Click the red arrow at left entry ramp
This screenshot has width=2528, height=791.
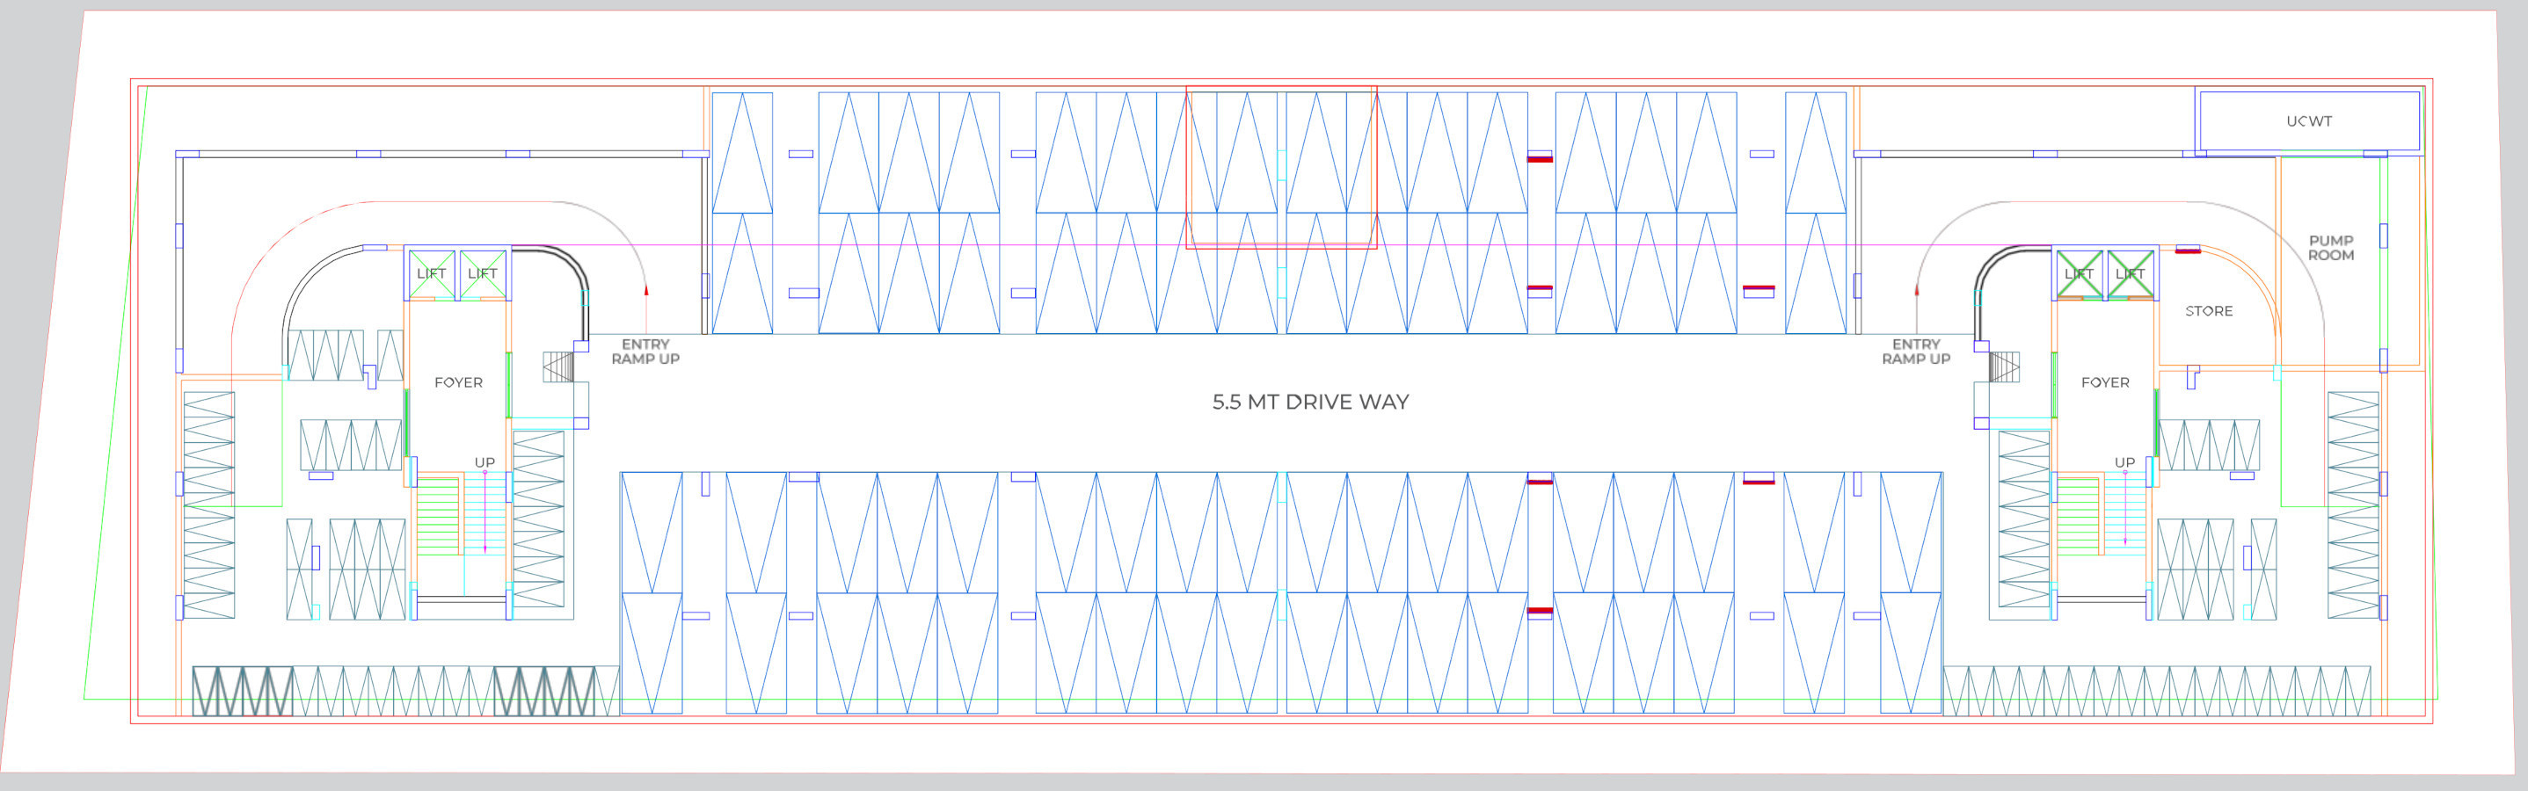pyautogui.click(x=645, y=289)
